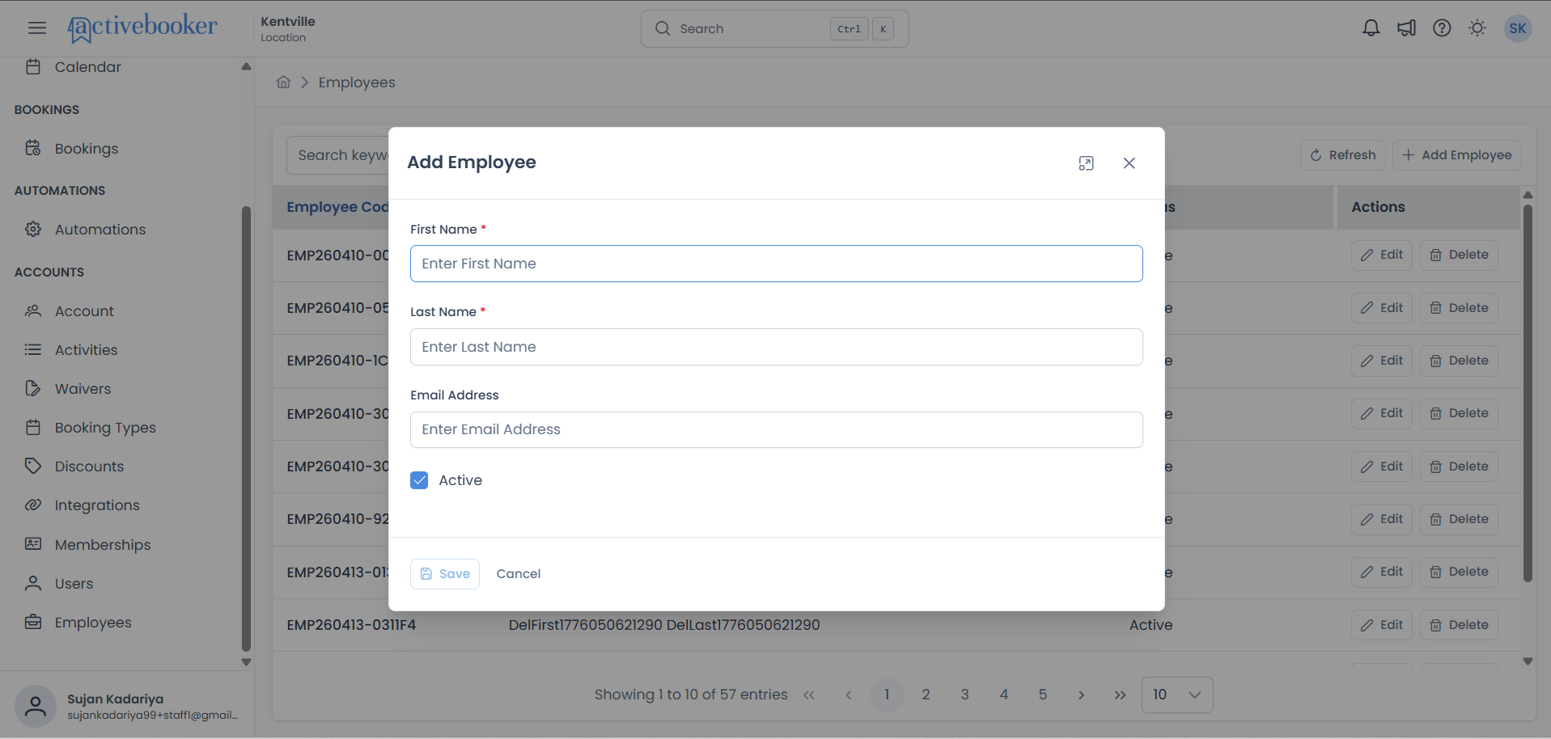Screen dimensions: 1551x739
Task: Click table scroll-down arrow
Action: [x=1528, y=661]
